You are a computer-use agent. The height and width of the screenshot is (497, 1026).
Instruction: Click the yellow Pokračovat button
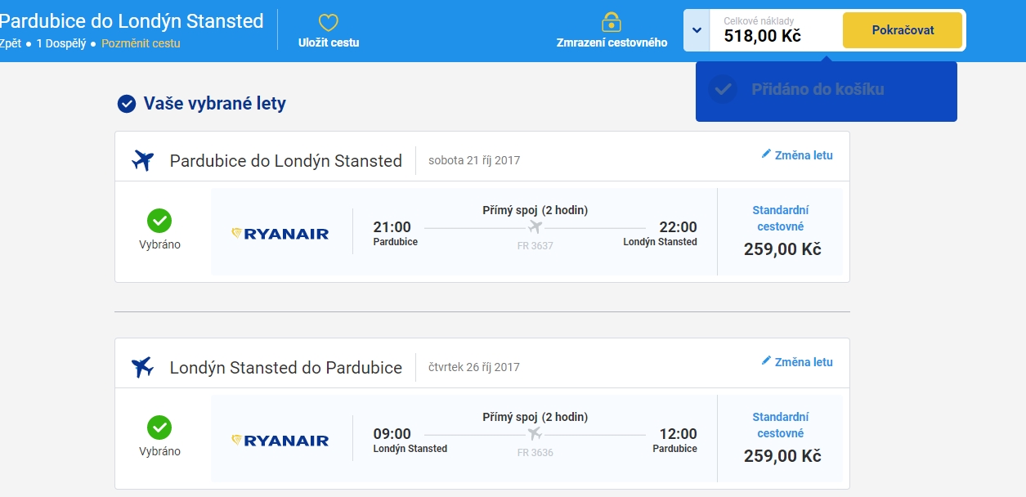[x=903, y=30]
